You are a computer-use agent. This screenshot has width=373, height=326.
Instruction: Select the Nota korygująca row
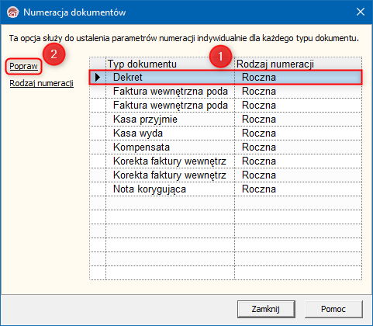(x=226, y=189)
